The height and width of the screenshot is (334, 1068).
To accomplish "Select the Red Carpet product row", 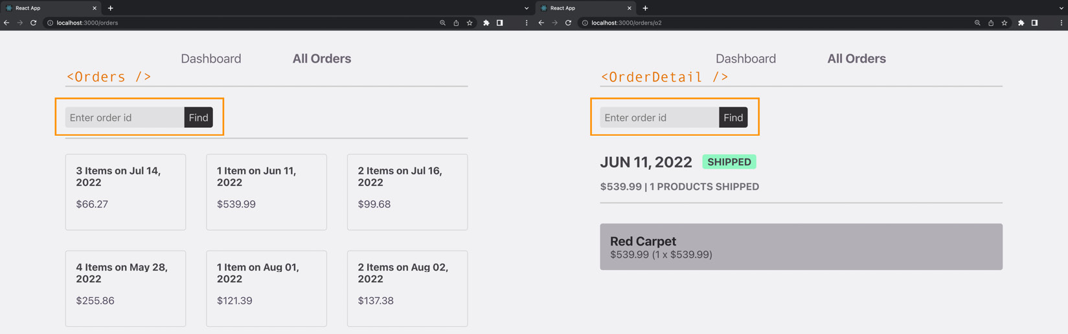I will tap(801, 247).
